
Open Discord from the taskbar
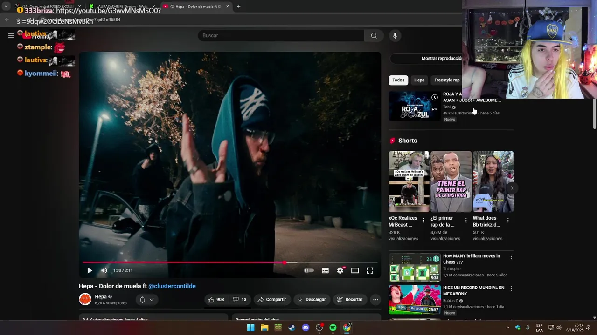click(x=305, y=328)
